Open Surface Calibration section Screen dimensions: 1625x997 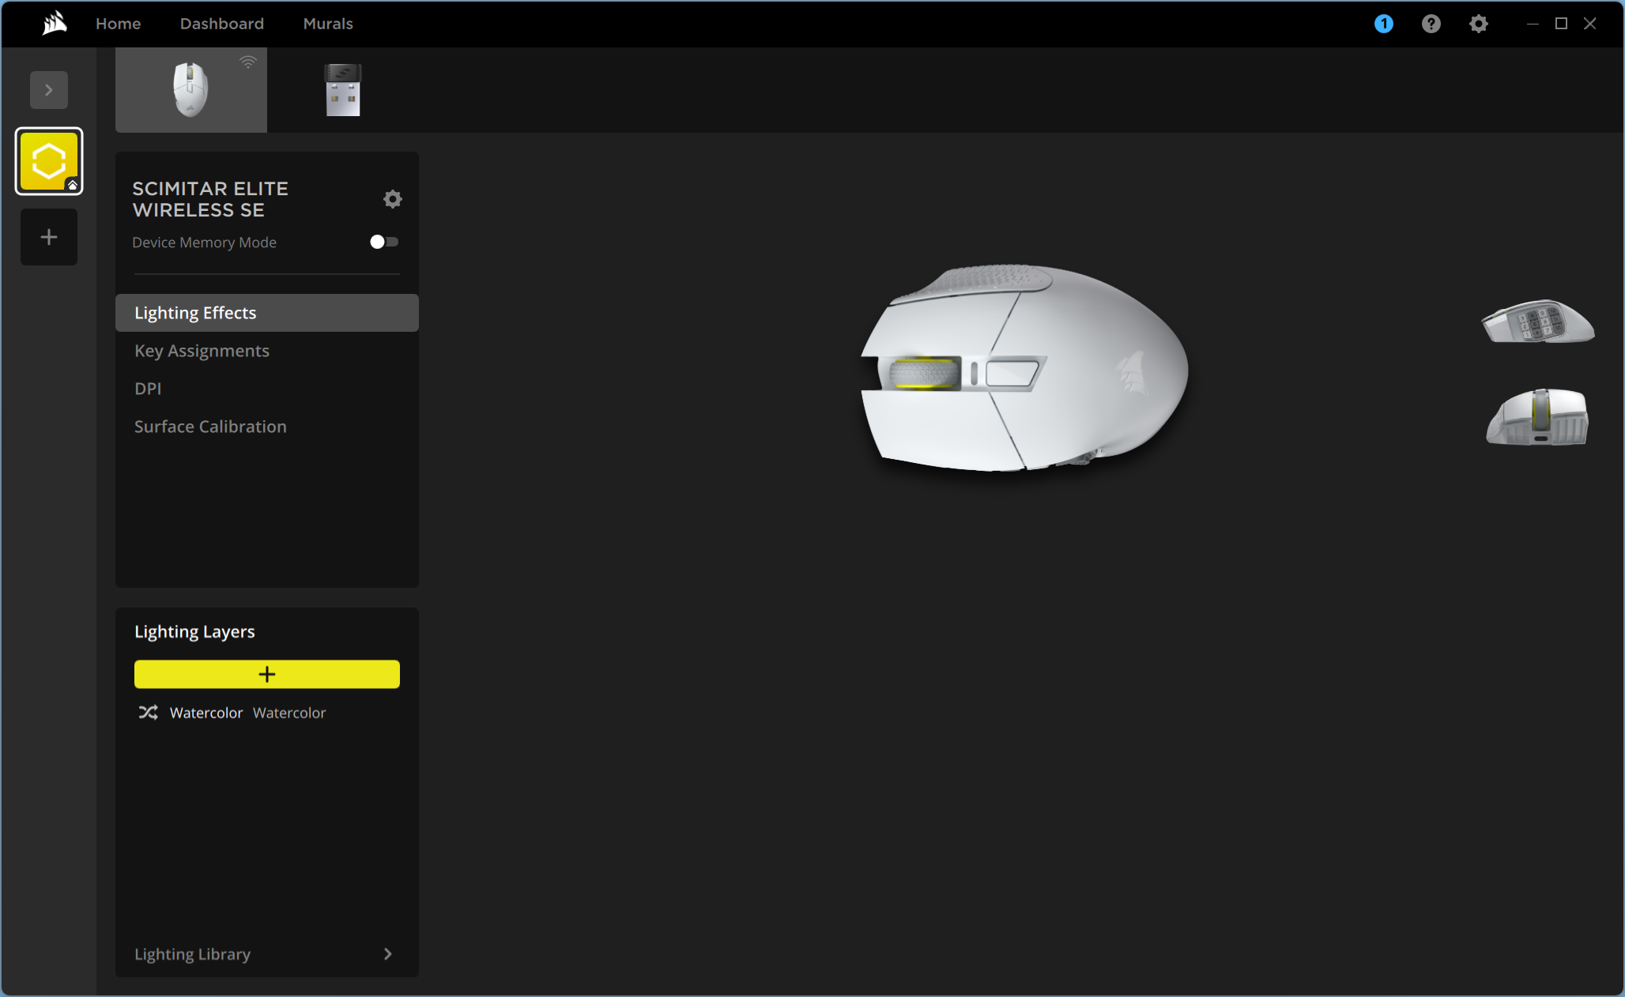click(267, 427)
